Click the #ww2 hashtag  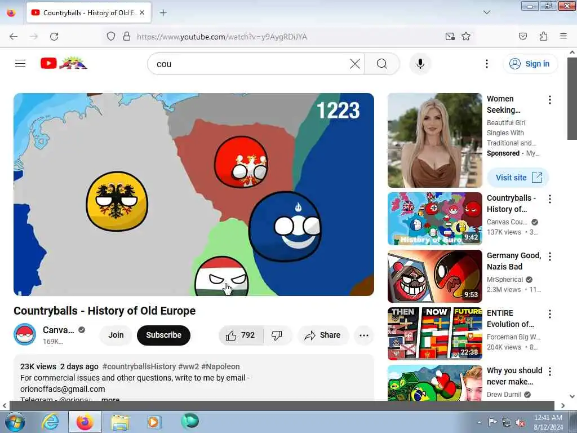188,366
